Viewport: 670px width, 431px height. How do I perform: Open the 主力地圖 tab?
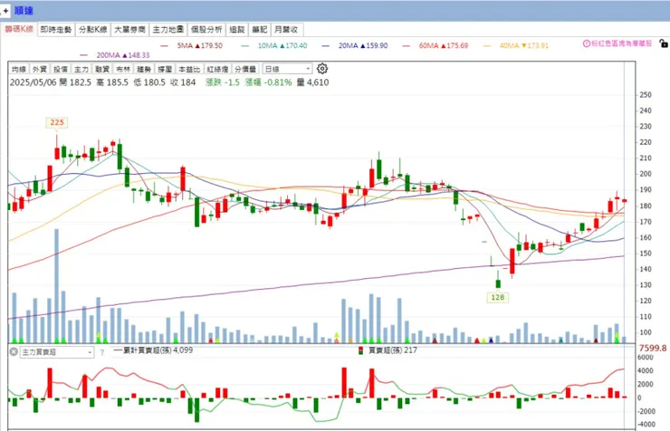[167, 30]
